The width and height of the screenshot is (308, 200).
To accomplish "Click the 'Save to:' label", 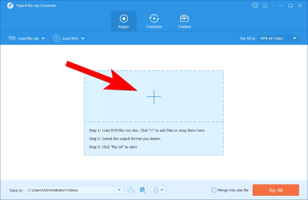I will click(16, 190).
